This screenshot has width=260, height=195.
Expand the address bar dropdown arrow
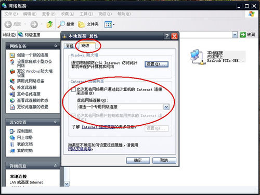point(235,35)
